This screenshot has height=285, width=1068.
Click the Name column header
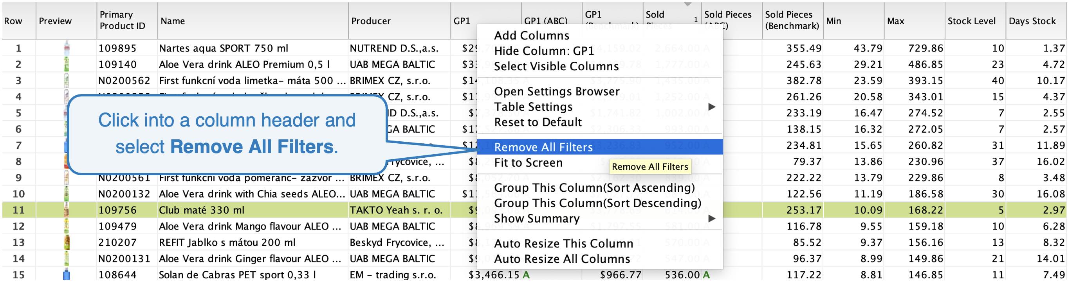point(253,21)
